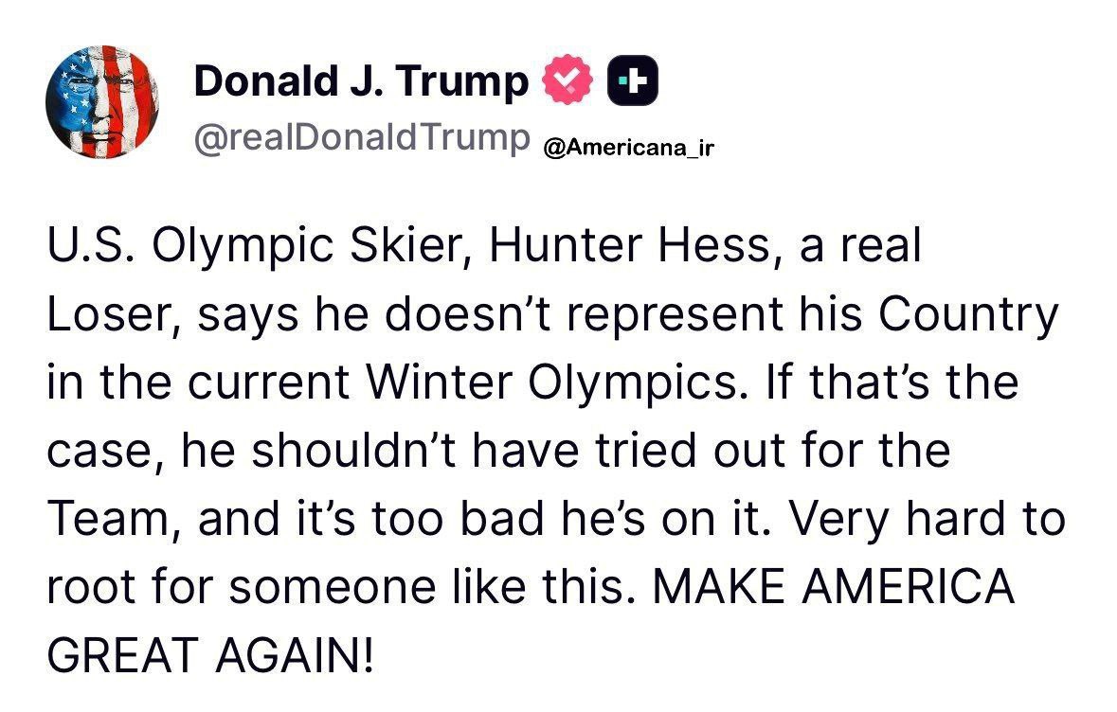The image size is (1117, 712).
Task: Open the flag-painted profile avatar
Action: [101, 103]
